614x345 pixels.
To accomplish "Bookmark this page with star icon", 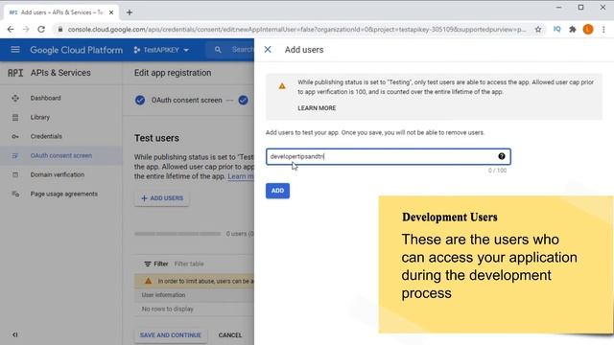I will click(538, 30).
